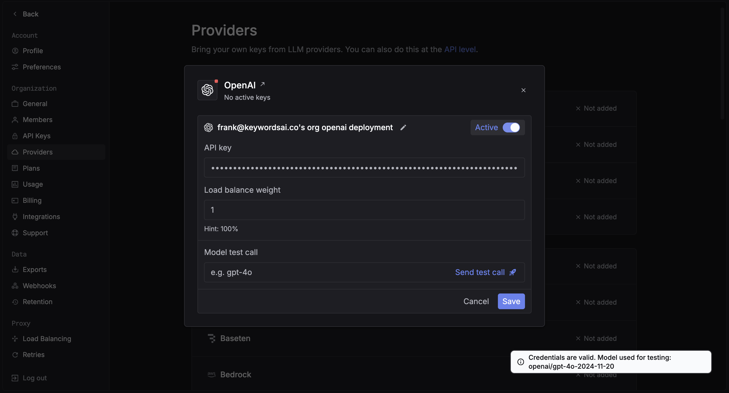The height and width of the screenshot is (393, 729).
Task: Click the Providers cloud icon
Action: point(15,152)
